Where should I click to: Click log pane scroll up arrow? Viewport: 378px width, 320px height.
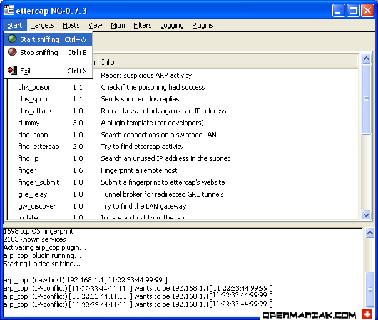pos(370,232)
